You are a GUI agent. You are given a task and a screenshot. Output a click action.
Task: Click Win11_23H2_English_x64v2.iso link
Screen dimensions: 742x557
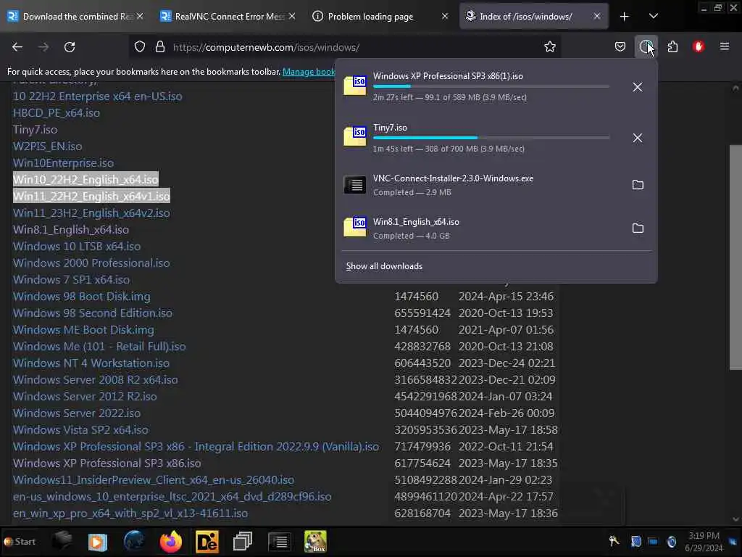(x=91, y=213)
